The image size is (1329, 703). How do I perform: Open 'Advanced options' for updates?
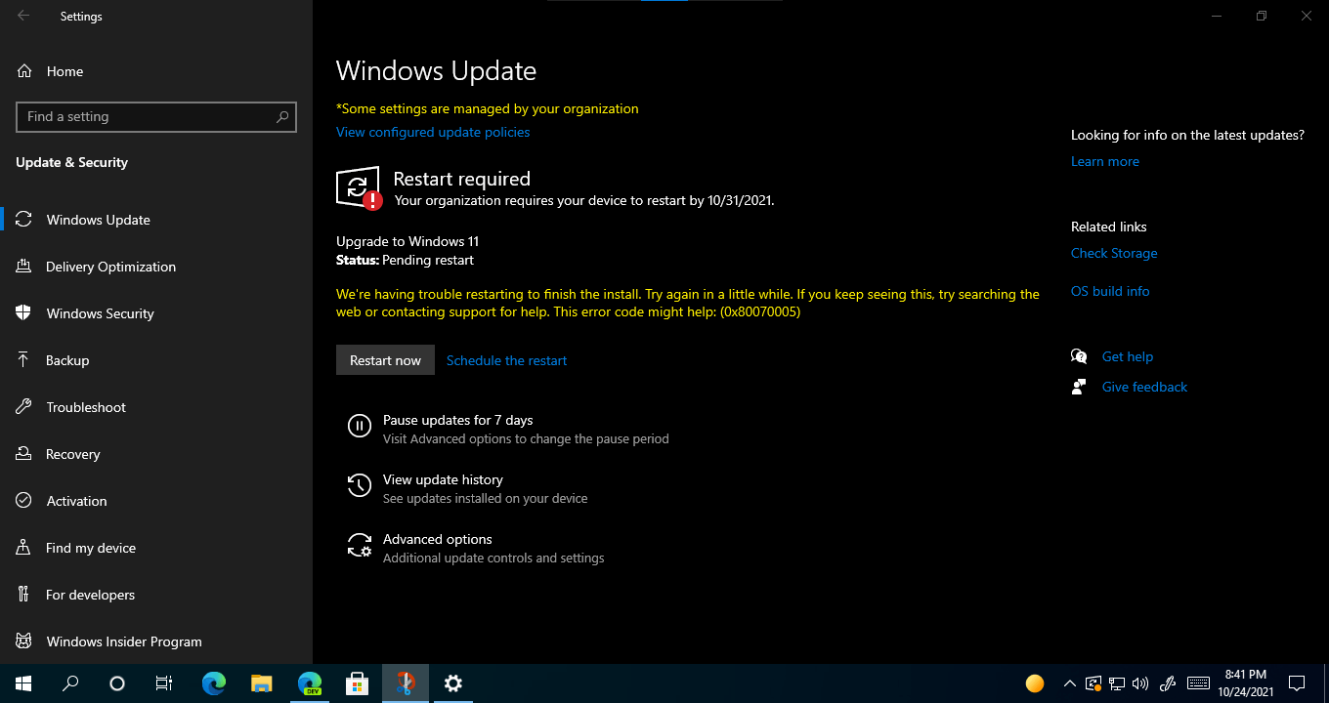coord(437,539)
